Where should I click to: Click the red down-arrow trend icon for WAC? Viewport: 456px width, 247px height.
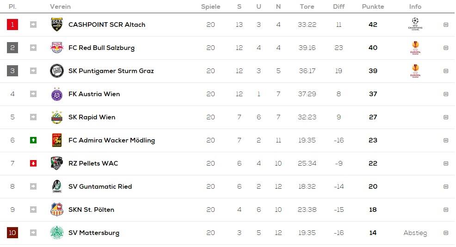33,163
